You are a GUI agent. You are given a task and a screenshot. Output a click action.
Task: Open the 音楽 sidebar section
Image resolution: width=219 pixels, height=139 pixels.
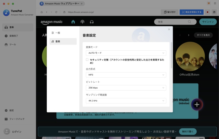coord(18,27)
